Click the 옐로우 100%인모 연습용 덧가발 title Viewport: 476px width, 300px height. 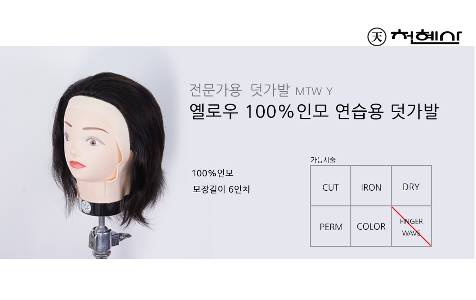(314, 111)
